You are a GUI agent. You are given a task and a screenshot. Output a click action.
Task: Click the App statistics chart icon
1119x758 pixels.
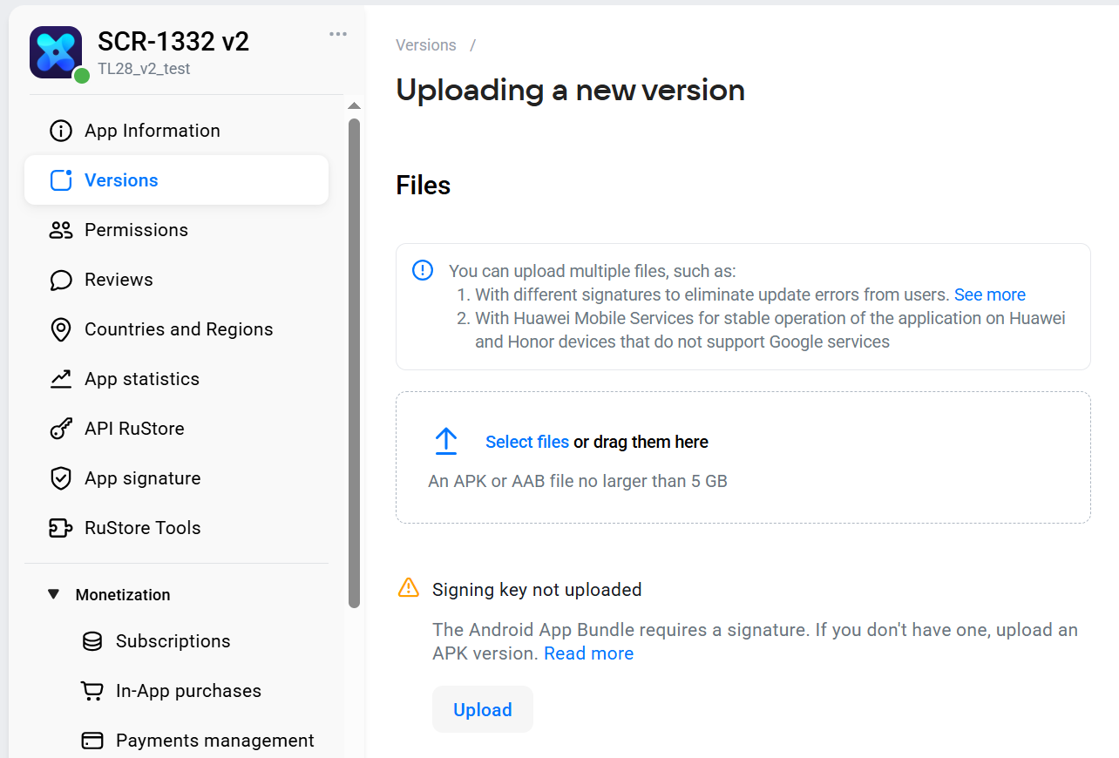pos(61,379)
